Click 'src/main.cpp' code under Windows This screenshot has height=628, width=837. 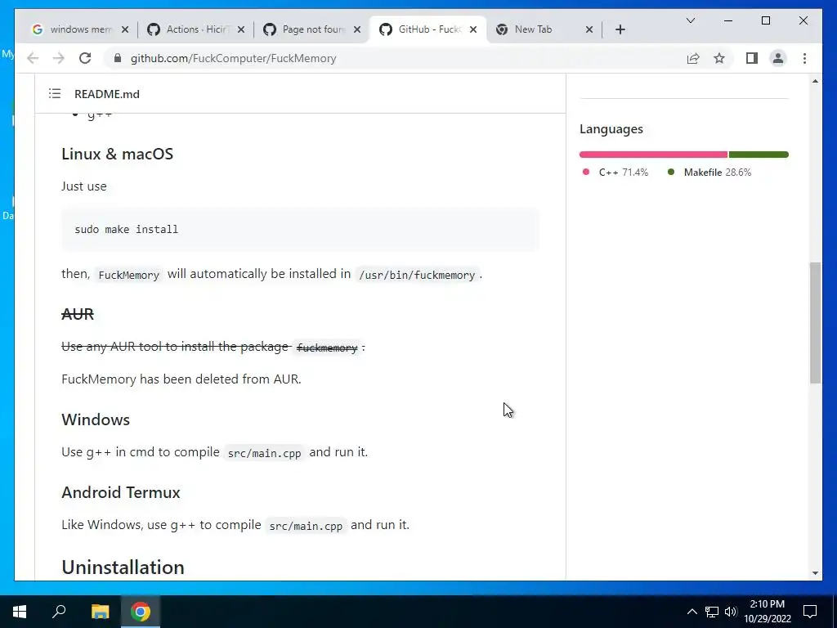(x=264, y=453)
